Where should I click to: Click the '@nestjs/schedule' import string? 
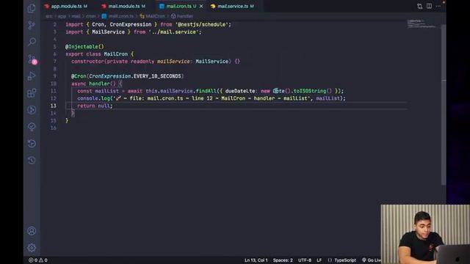(x=202, y=24)
